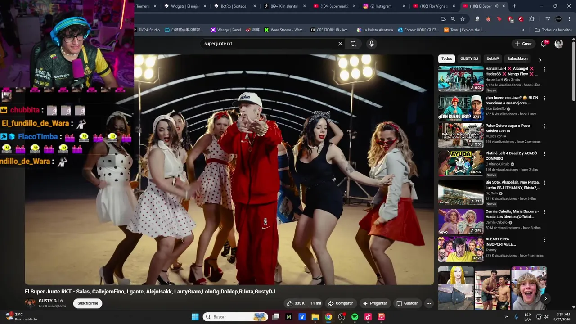Bookmark this page with the star icon
The height and width of the screenshot is (324, 576).
tap(463, 19)
